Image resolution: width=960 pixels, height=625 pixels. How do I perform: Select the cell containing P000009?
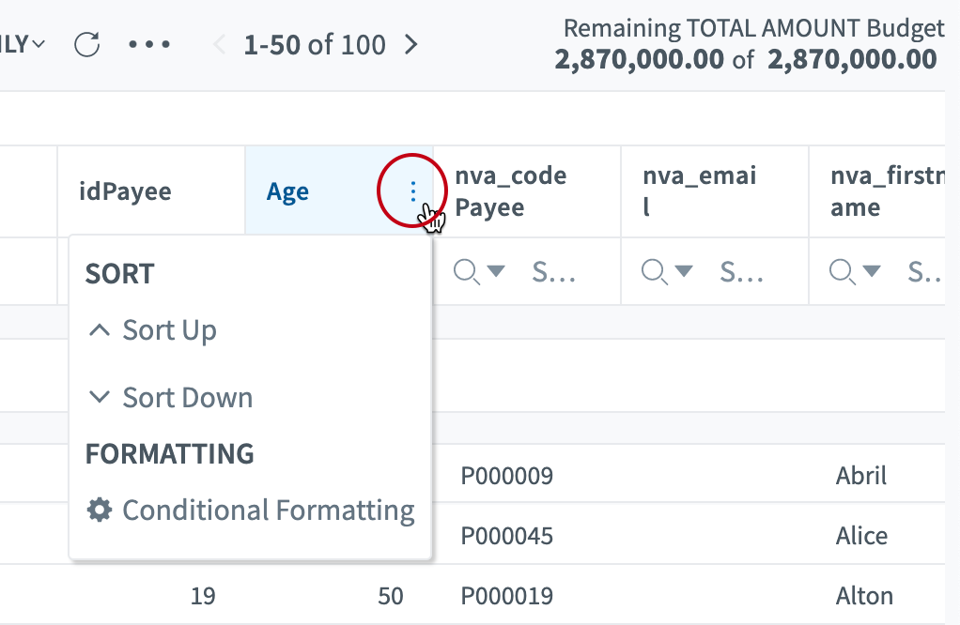(x=506, y=476)
